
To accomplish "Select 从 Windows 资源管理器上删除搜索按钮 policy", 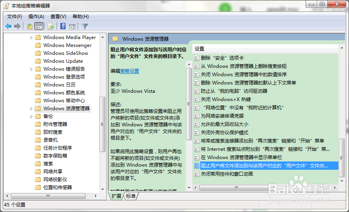I will tap(244, 66).
